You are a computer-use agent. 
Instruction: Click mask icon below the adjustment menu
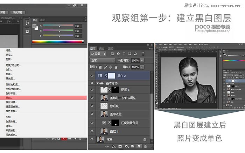point(59,139)
